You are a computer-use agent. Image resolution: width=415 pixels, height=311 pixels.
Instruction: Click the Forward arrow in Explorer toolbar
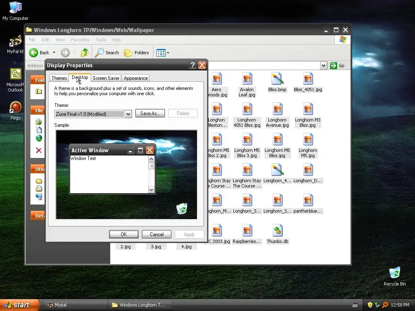65,53
